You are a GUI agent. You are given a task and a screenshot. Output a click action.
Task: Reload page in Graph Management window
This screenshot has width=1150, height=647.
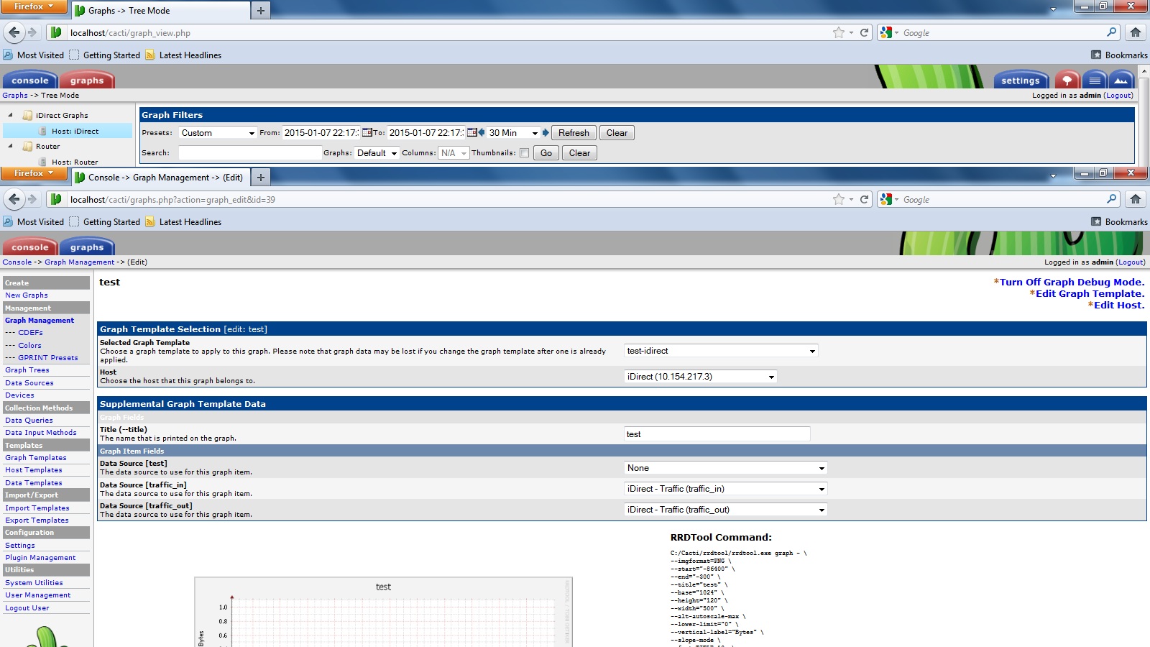[865, 199]
